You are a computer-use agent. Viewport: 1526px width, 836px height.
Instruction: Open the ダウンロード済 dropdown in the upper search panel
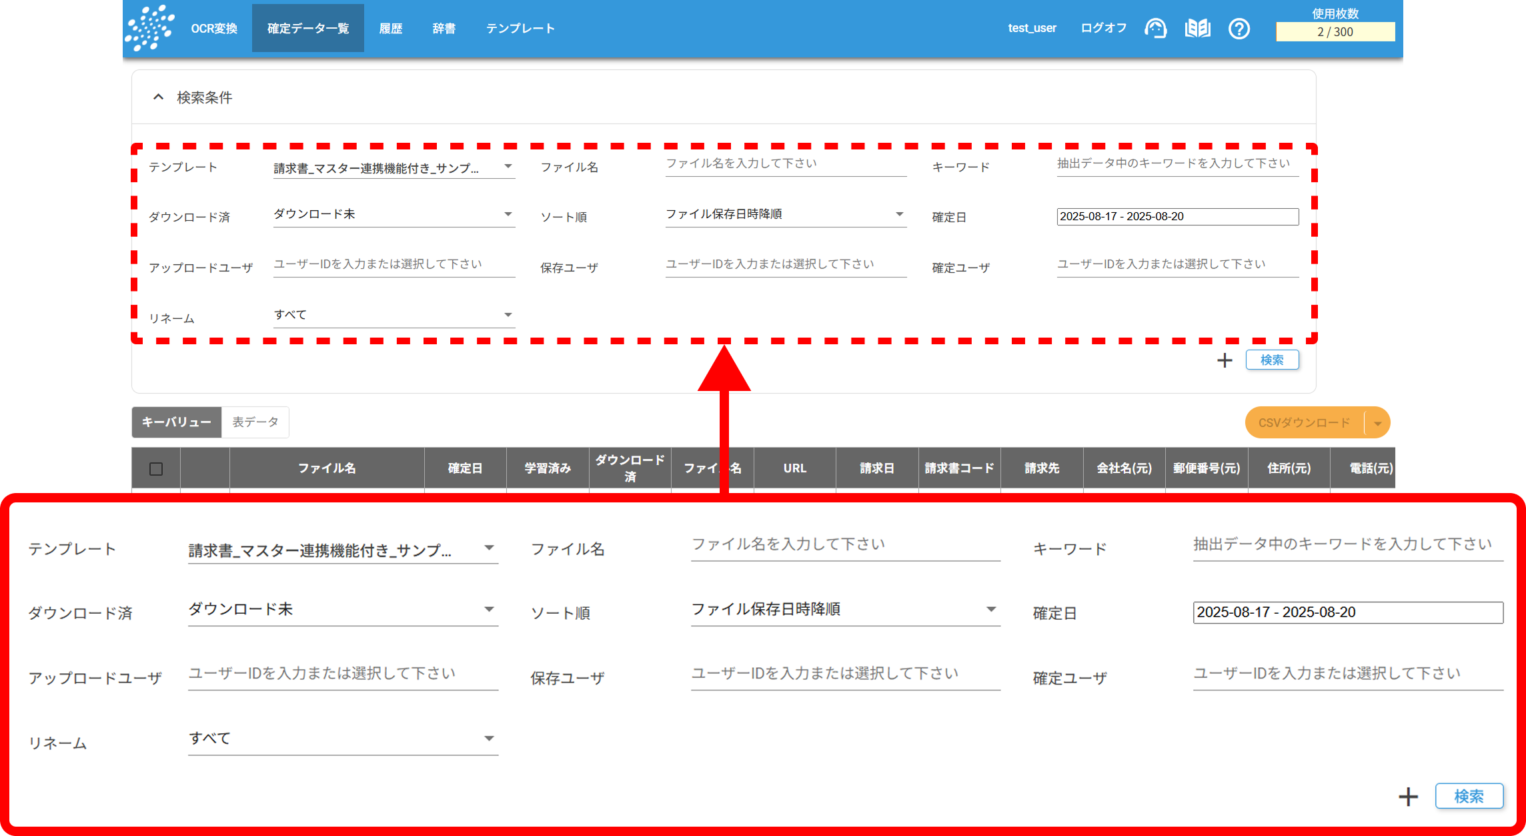point(394,214)
